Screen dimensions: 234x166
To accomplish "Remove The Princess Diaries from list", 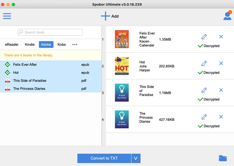I will [x=221, y=117].
